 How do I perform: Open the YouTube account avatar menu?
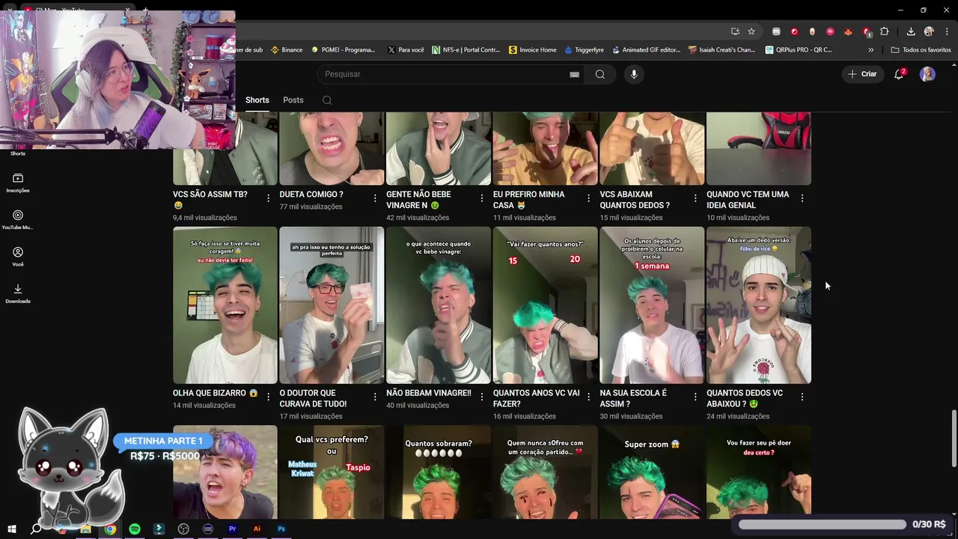coord(927,74)
